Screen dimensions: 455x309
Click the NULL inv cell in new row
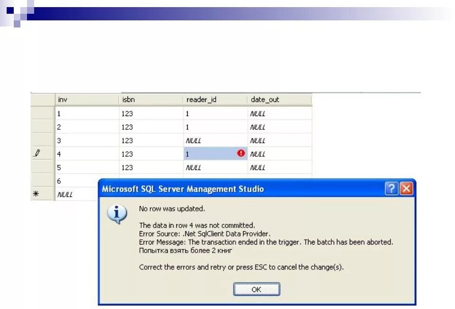click(x=77, y=194)
